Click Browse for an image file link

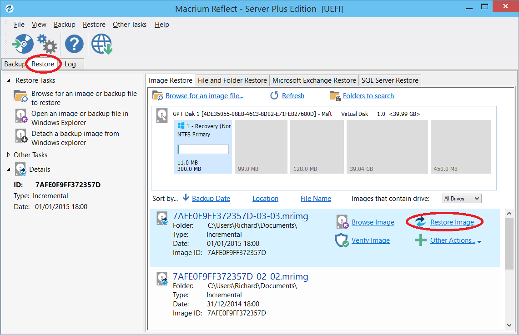[x=205, y=96]
